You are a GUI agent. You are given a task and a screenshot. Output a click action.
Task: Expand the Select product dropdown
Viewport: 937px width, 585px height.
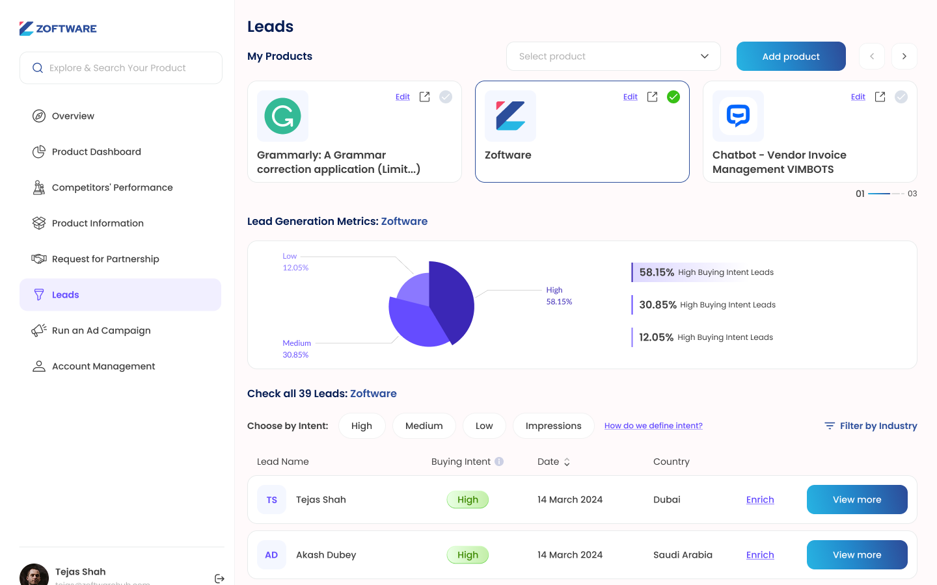614,57
